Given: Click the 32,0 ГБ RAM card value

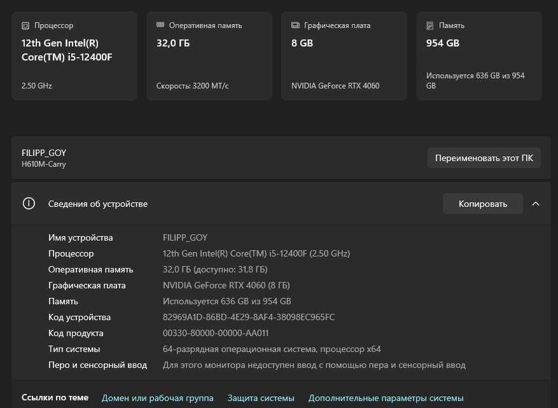Looking at the screenshot, I should pyautogui.click(x=173, y=43).
